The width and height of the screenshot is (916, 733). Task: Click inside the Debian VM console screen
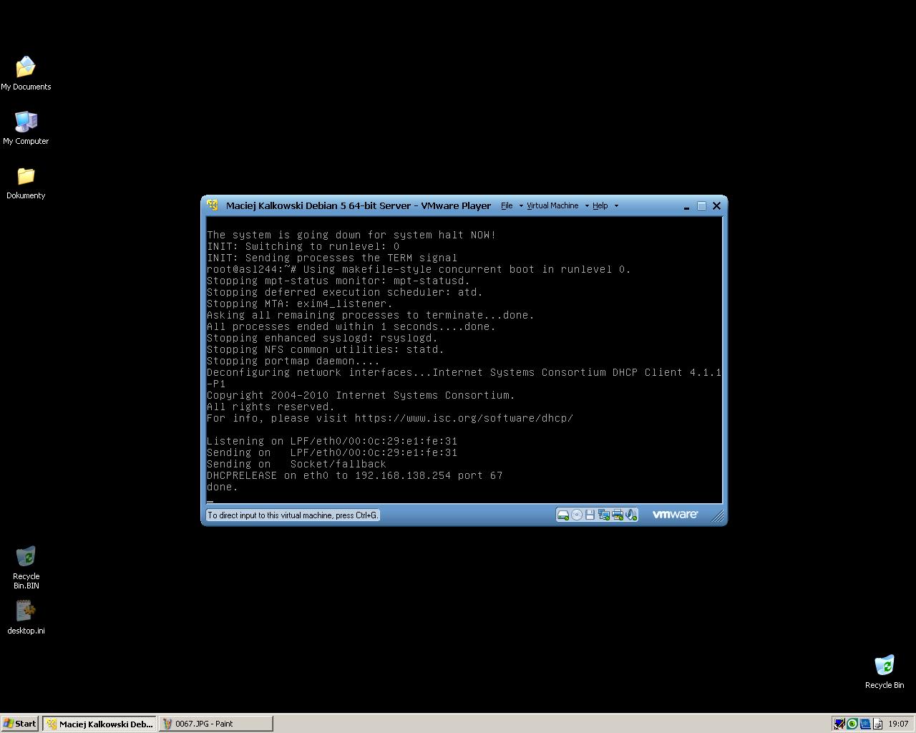click(464, 361)
